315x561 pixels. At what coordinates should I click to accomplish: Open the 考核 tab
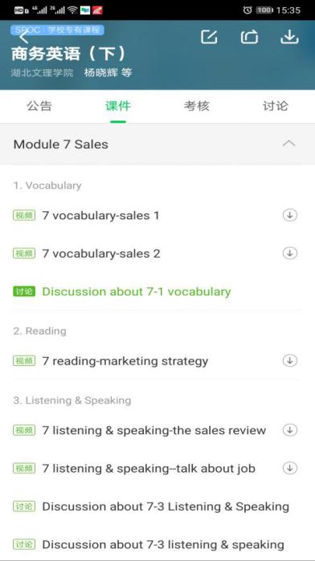click(x=197, y=106)
